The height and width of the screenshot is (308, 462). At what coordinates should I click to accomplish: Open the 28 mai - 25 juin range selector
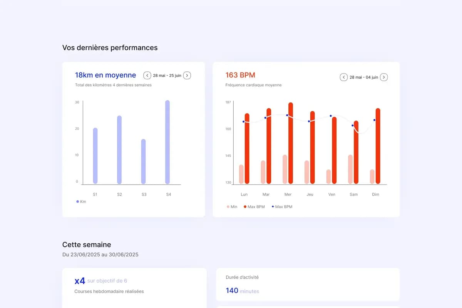(x=167, y=75)
